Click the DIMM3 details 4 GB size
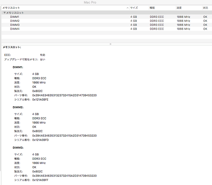 35,155
